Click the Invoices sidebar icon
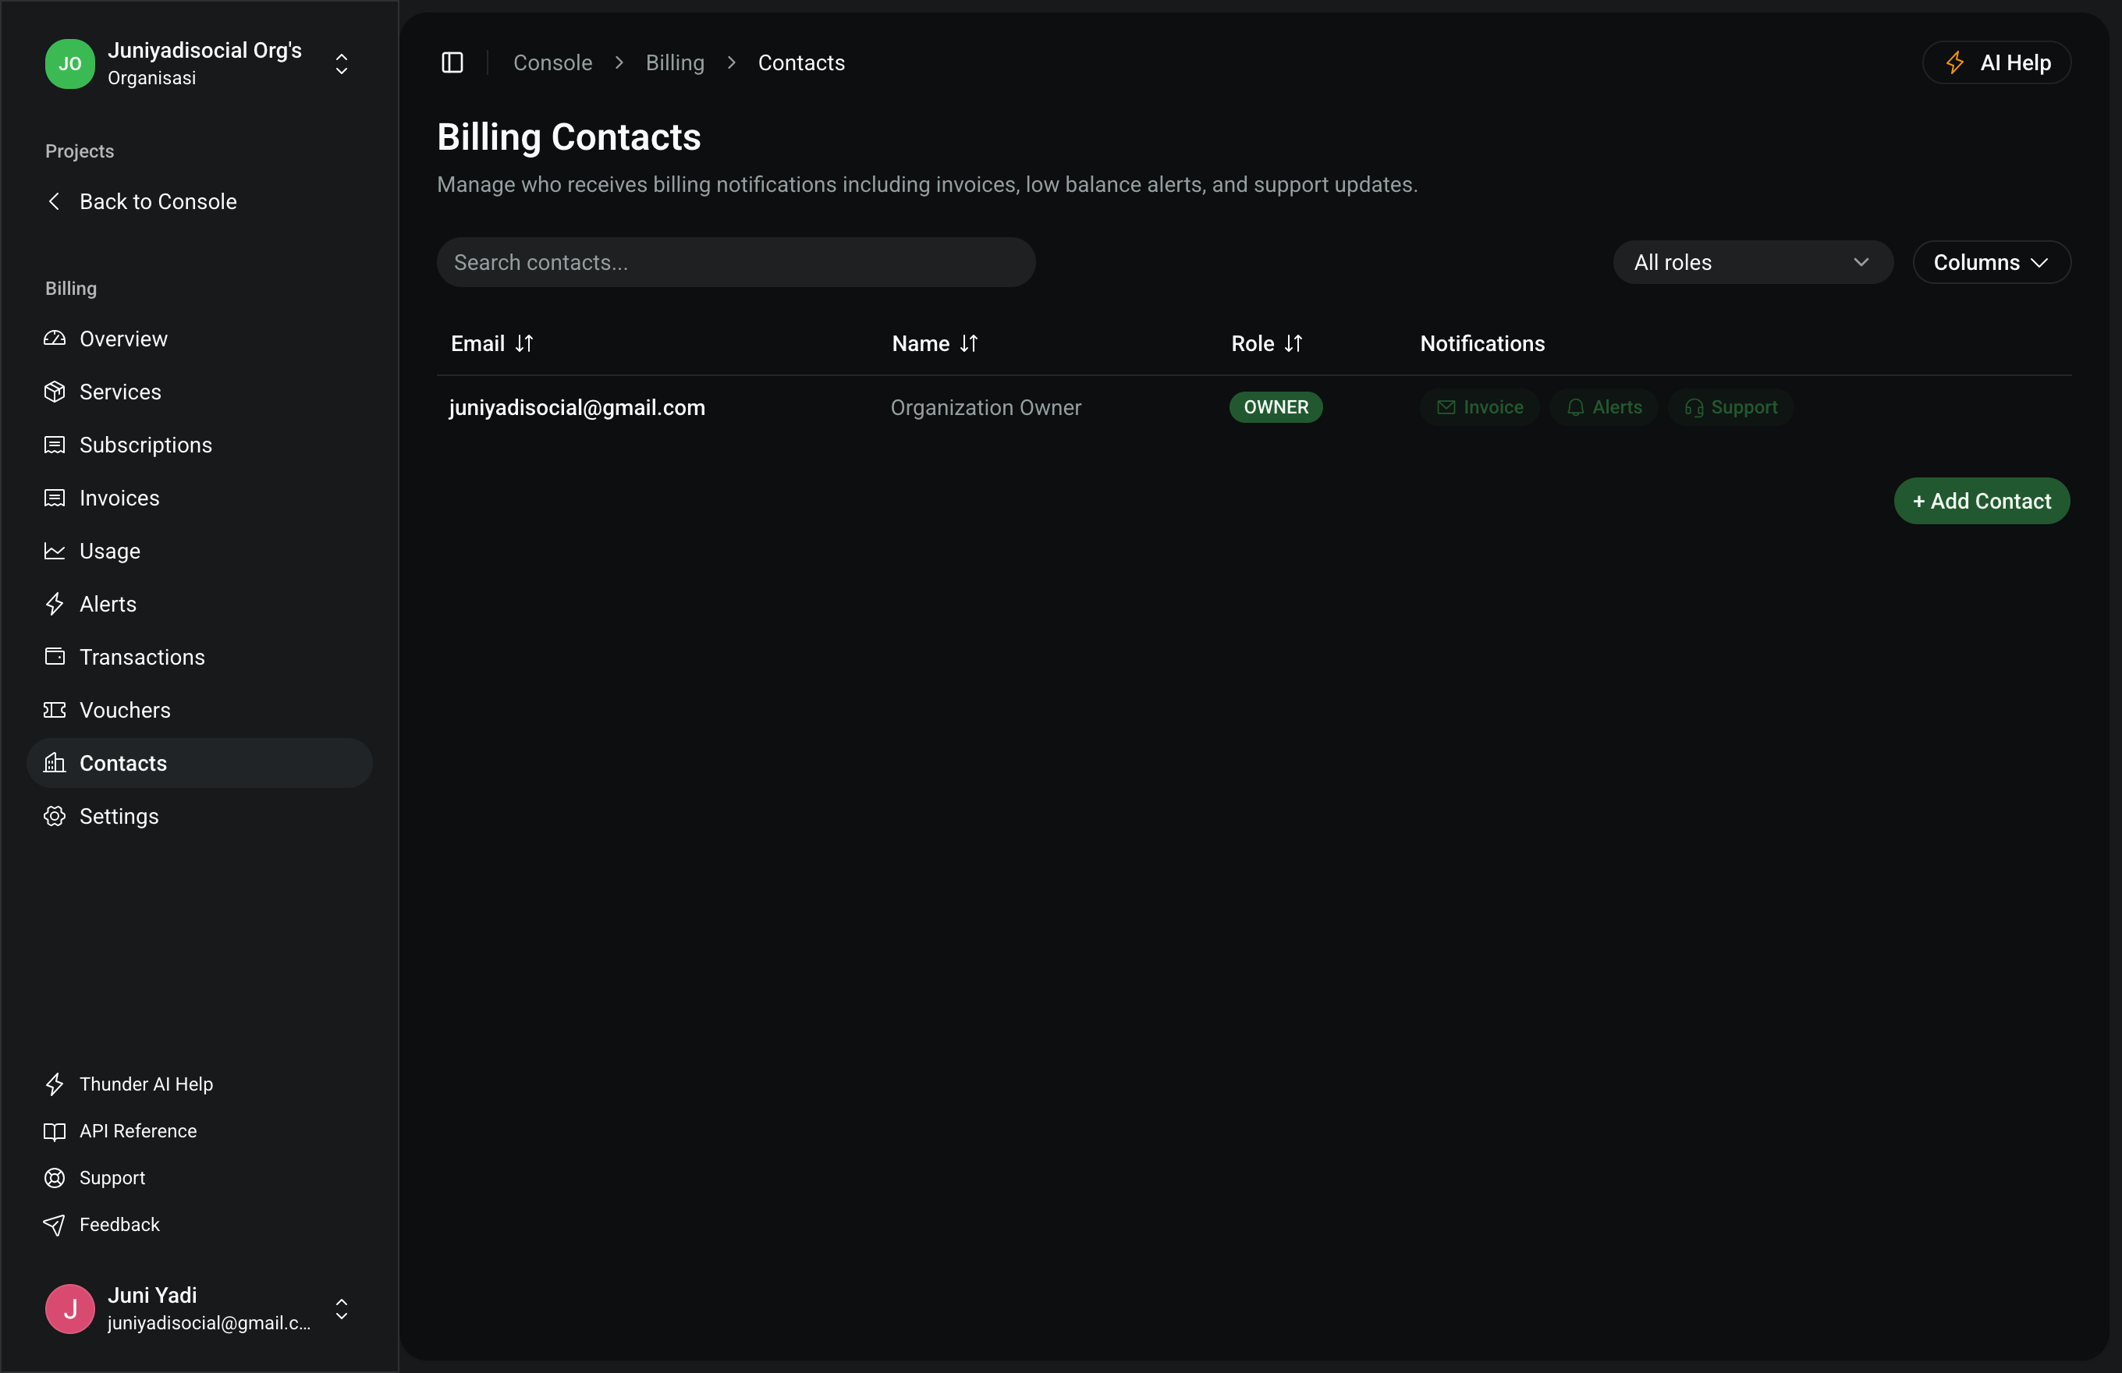 55,498
